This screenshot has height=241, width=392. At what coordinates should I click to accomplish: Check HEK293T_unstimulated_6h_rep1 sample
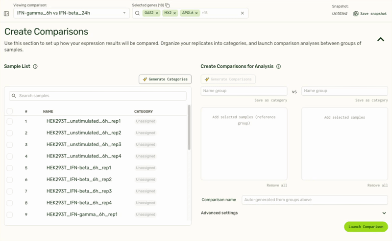click(x=9, y=121)
